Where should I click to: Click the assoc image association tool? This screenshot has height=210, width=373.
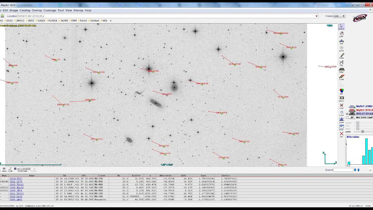pyautogui.click(x=342, y=99)
